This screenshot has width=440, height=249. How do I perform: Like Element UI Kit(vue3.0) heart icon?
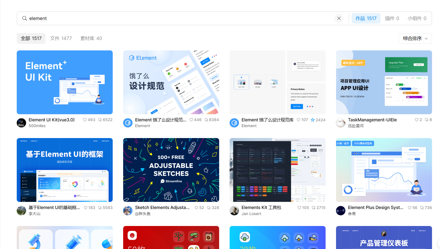pos(85,120)
